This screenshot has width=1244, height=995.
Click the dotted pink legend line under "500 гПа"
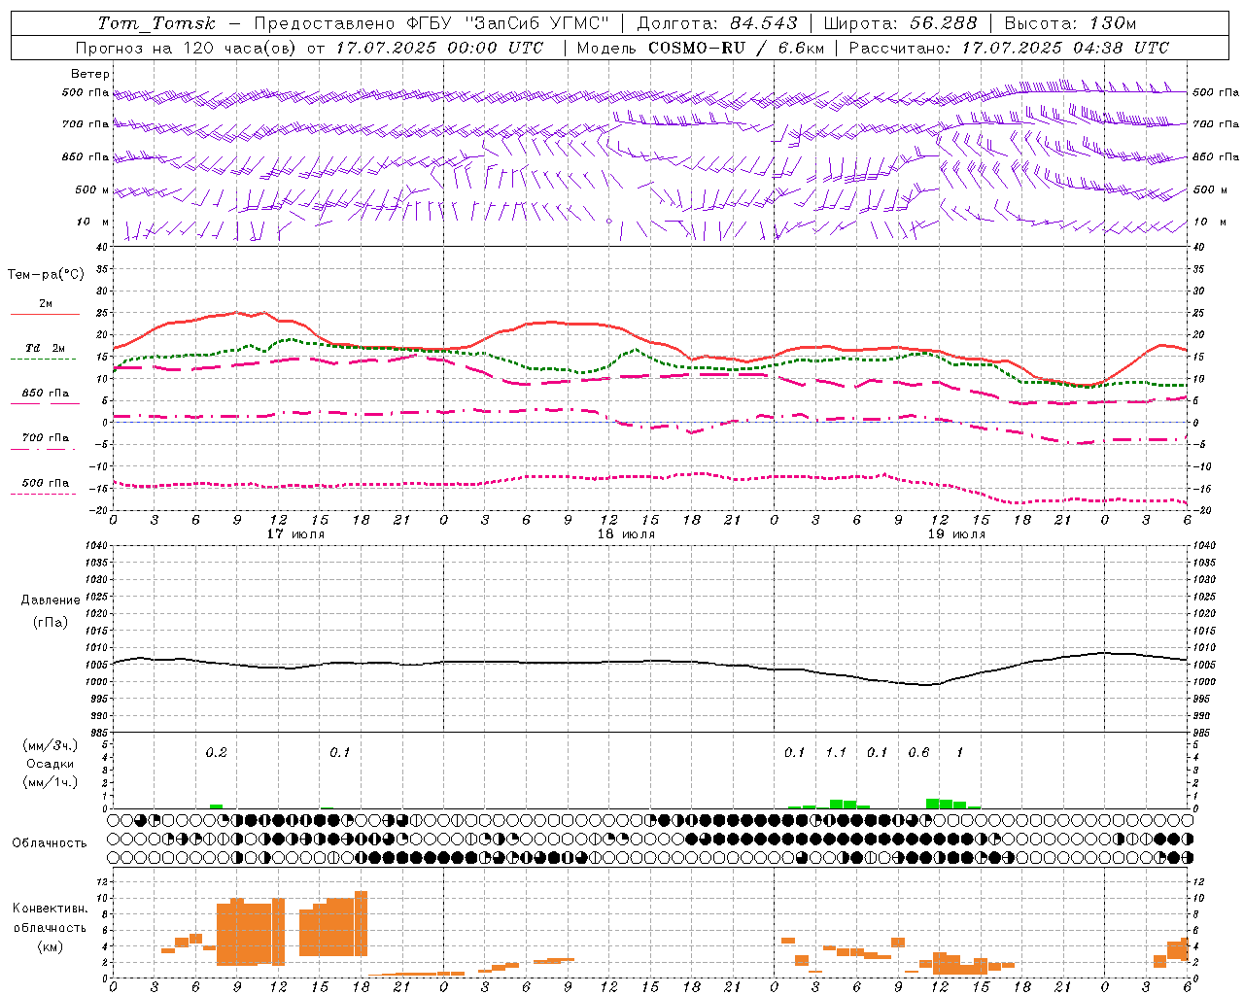(x=44, y=494)
